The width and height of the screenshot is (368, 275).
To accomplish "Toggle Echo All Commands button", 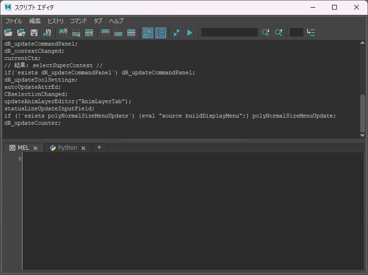I will 148,33.
